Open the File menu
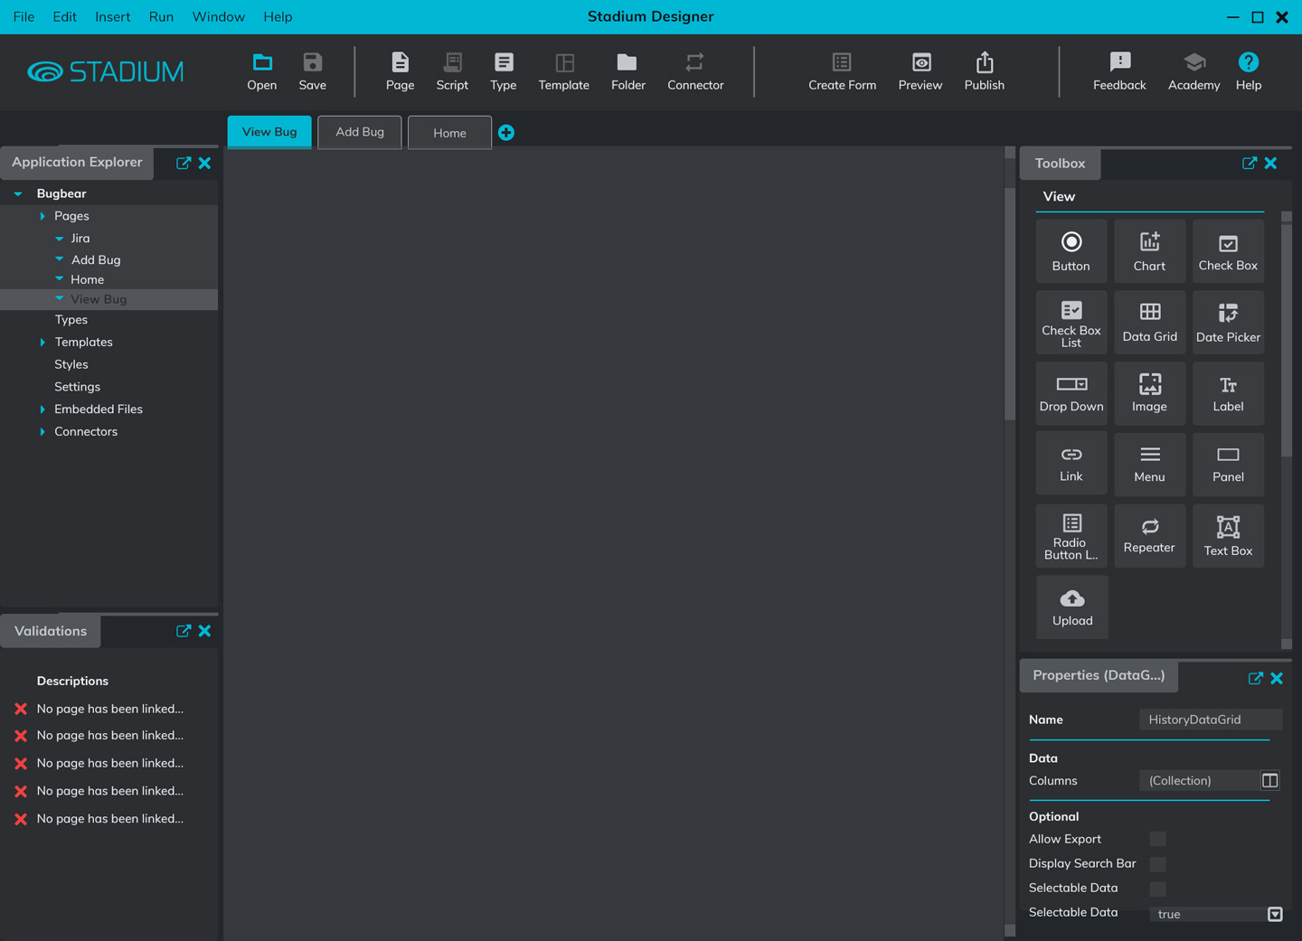The image size is (1302, 941). (x=24, y=16)
